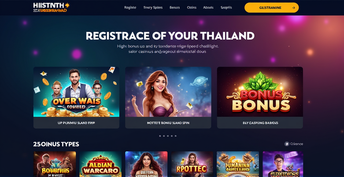Open the Claims navigation link
Viewport: 344px width, 177px height.
coord(192,7)
